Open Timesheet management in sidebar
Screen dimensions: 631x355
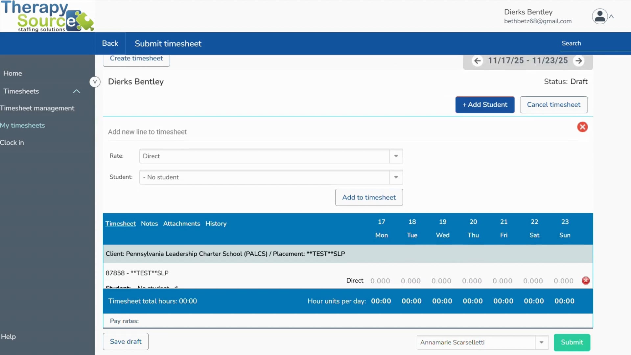click(x=37, y=108)
